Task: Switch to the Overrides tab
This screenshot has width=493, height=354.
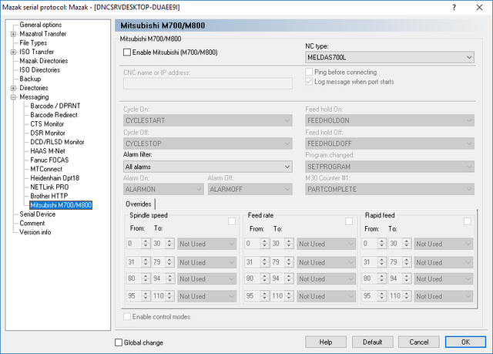Action: click(x=139, y=204)
